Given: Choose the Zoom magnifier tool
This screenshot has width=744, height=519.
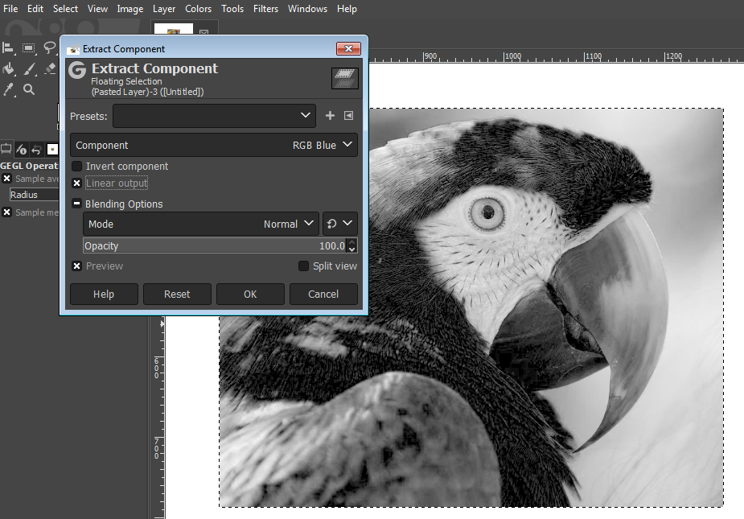Looking at the screenshot, I should click(x=29, y=89).
